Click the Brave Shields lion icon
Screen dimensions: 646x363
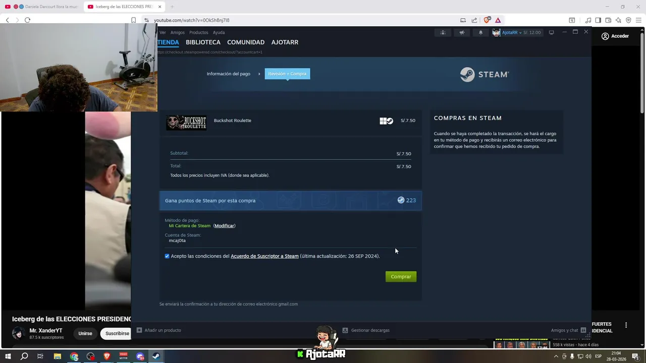[487, 20]
